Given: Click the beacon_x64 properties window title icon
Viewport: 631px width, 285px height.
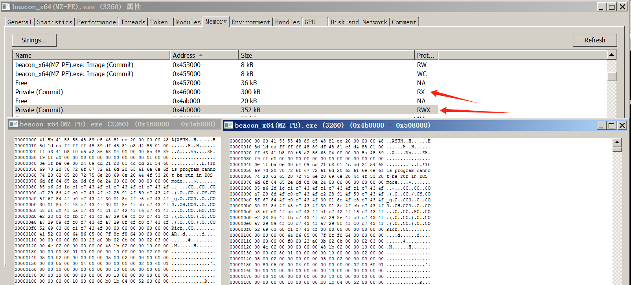Looking at the screenshot, I should (x=6, y=7).
